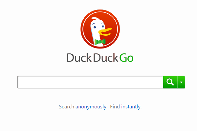Click the first "Duck" word in wordmark
Screen dimensions: 197x131
click(x=79, y=58)
